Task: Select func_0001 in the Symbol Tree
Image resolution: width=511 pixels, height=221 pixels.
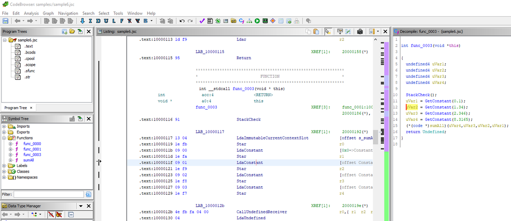Action: coord(32,149)
